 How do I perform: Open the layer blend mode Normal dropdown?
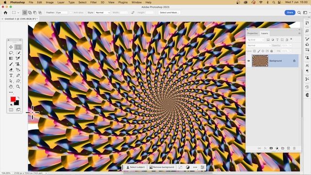pos(259,45)
